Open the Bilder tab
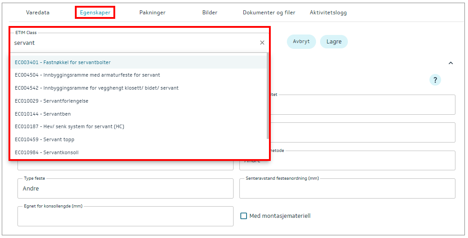468x238 pixels. (x=210, y=13)
